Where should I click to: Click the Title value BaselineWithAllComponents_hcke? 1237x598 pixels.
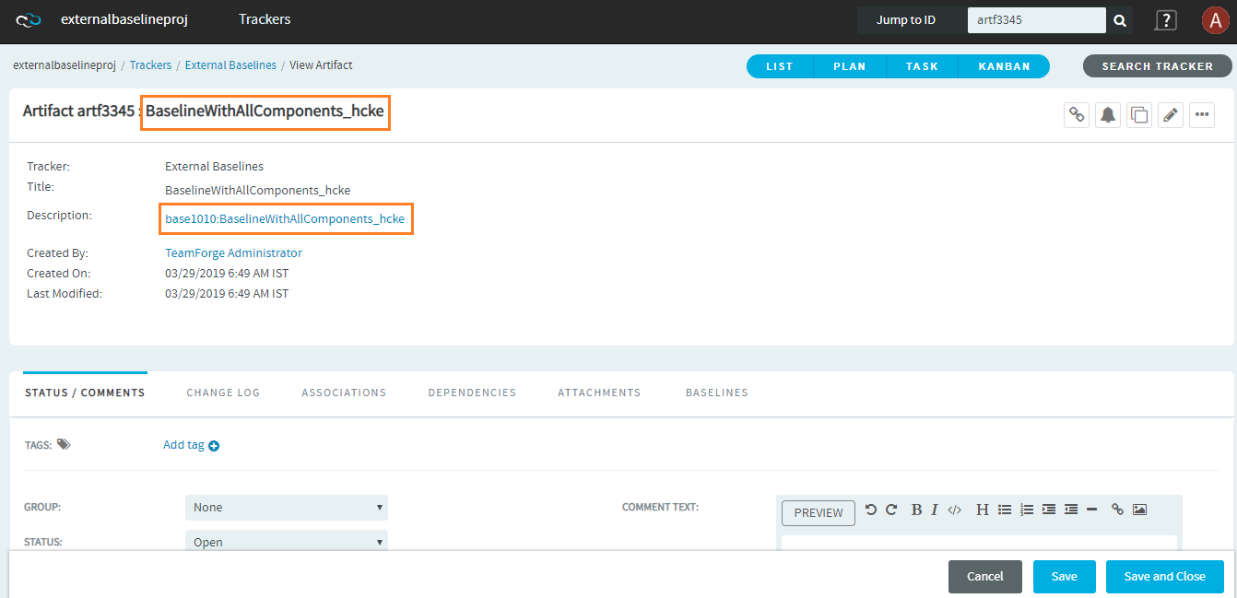point(257,191)
